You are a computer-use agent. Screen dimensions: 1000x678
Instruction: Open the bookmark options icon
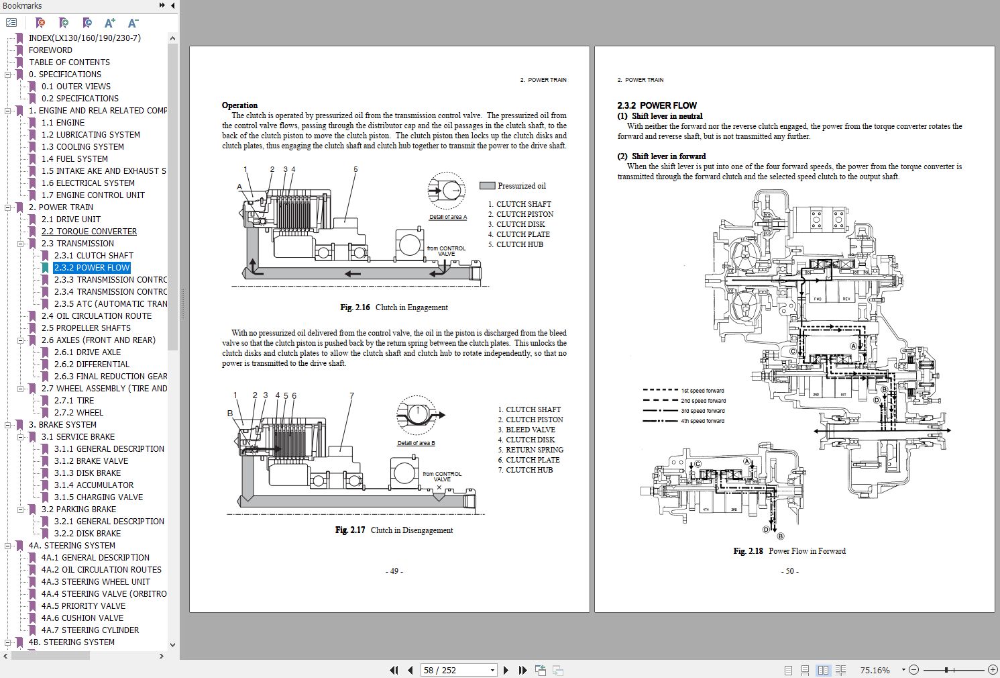tap(11, 22)
